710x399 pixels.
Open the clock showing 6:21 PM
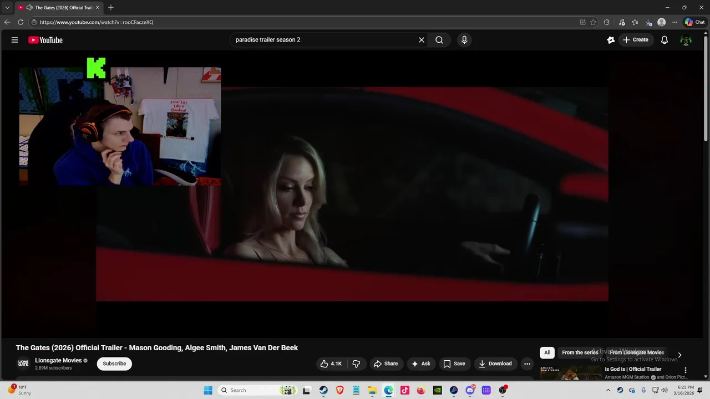point(685,390)
